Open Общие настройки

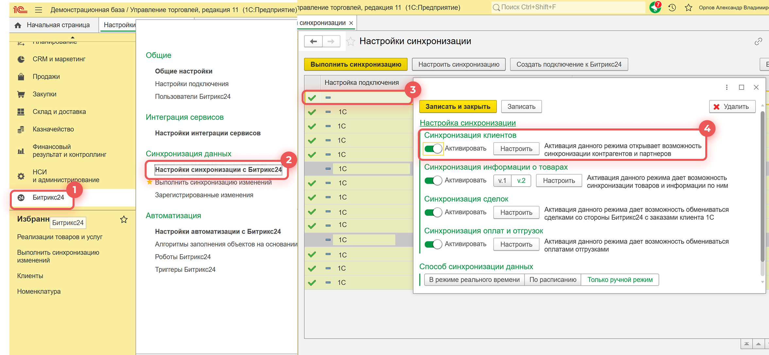pyautogui.click(x=184, y=71)
